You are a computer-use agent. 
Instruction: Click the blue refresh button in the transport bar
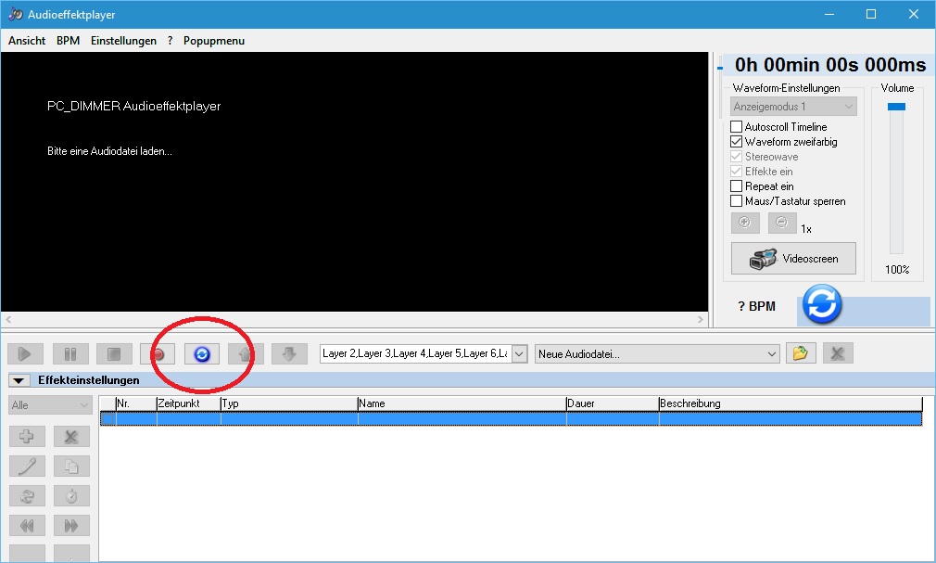202,353
